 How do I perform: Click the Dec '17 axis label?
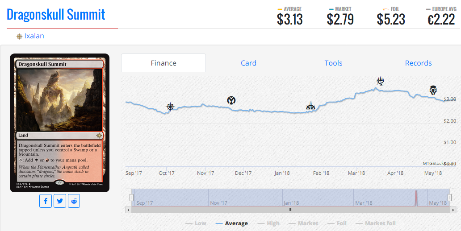(243, 173)
